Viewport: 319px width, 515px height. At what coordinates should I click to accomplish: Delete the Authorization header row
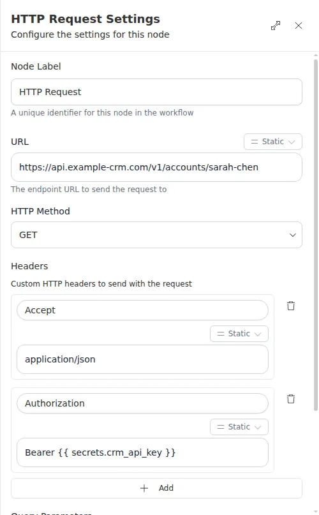point(291,399)
